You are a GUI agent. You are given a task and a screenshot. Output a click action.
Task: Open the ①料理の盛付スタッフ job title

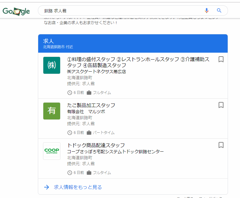point(138,62)
